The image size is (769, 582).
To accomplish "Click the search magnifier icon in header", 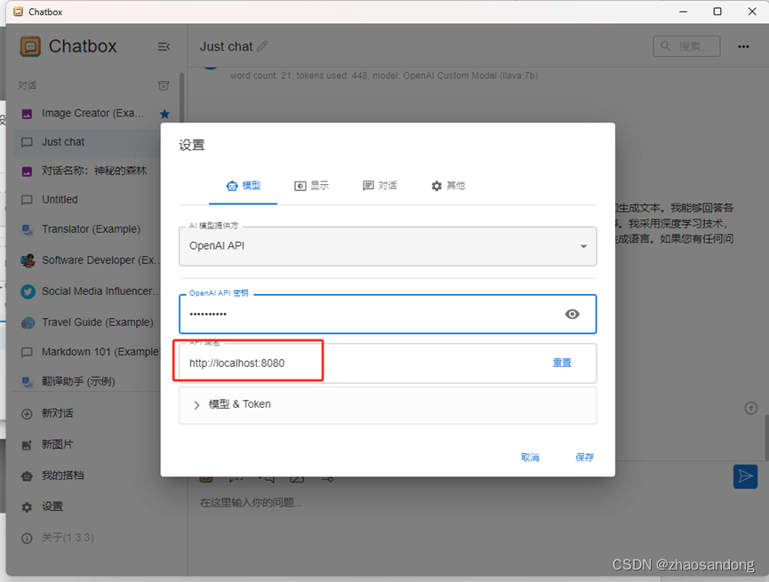I will tap(666, 46).
